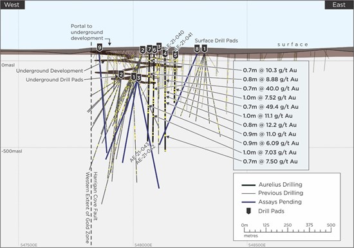Screen dimensions: 354x248
Task: Click the Assays Pending blue legend line
Action: point(248,202)
